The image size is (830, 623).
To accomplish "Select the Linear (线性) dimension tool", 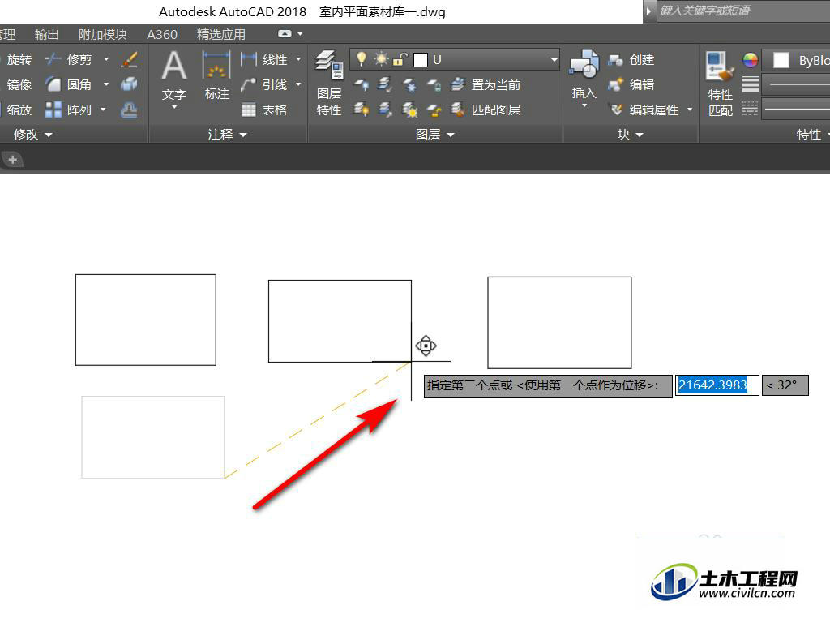I will click(x=263, y=60).
